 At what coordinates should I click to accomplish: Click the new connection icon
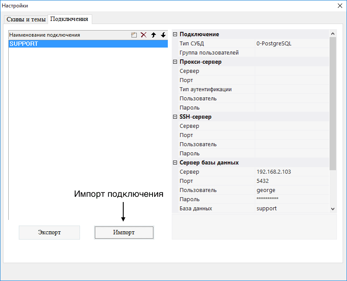click(x=134, y=35)
